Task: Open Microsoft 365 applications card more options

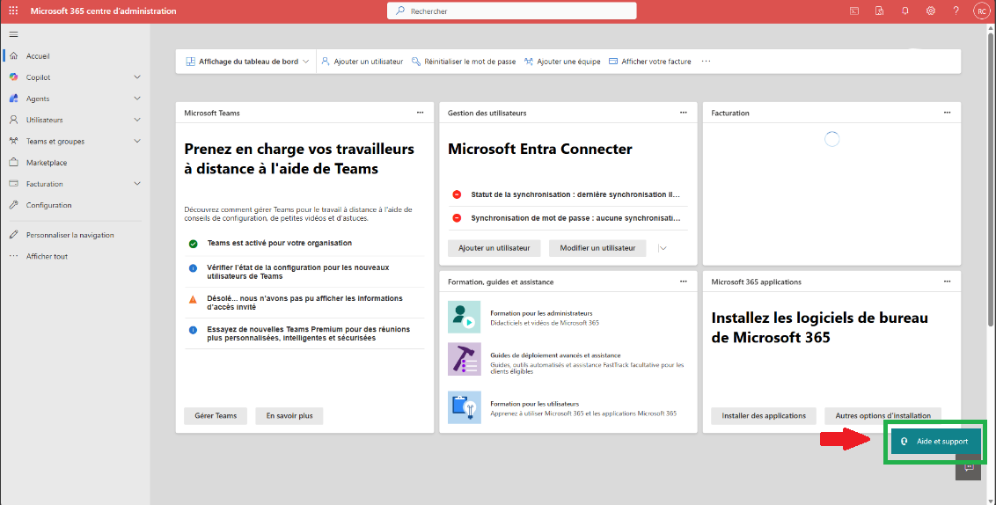Action: [x=947, y=282]
